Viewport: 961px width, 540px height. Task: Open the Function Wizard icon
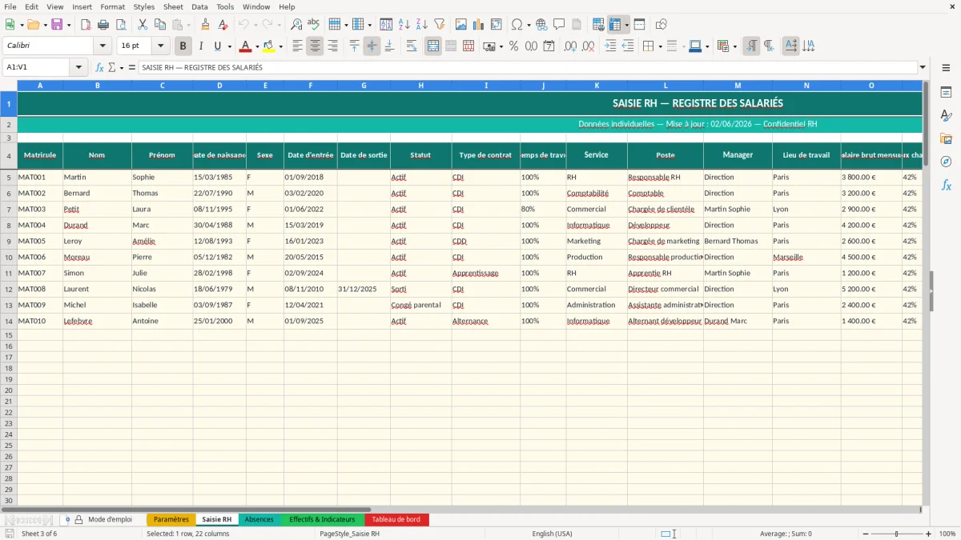tap(100, 67)
